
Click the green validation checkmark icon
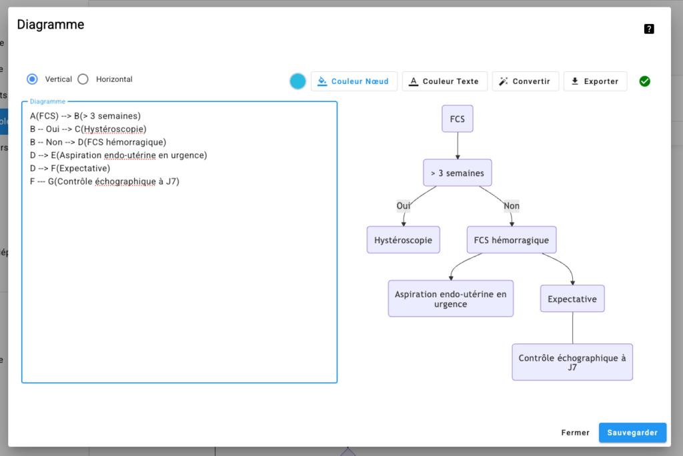click(x=644, y=81)
